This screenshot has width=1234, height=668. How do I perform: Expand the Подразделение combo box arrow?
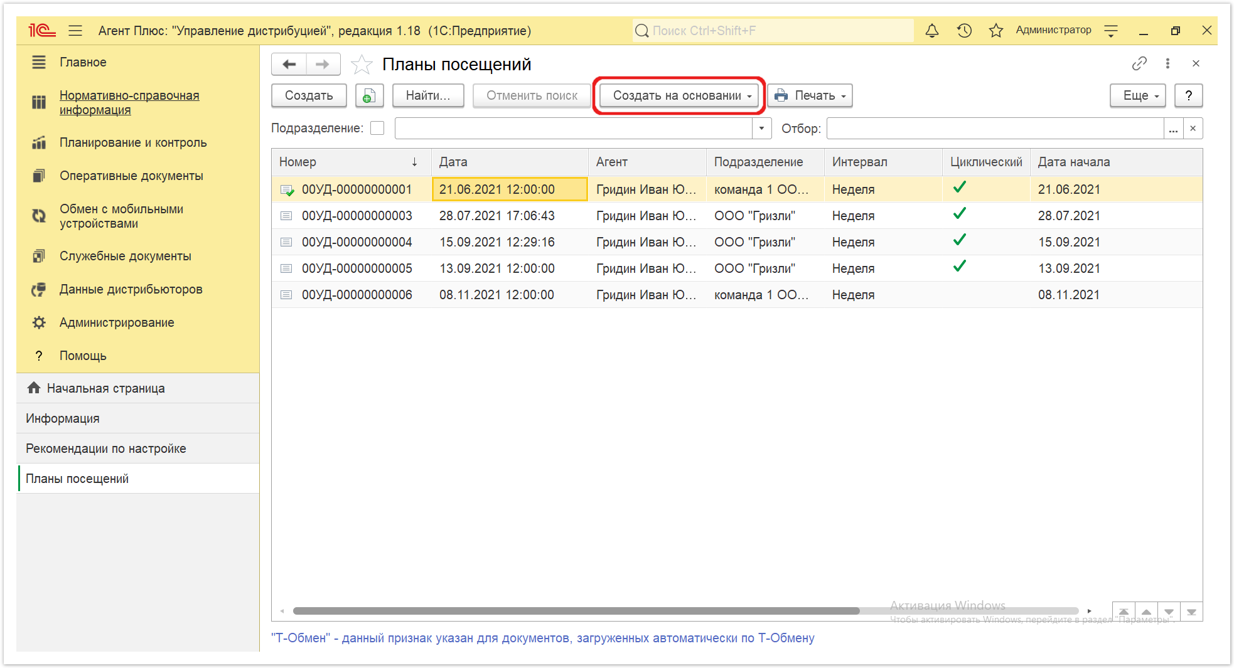coord(761,129)
